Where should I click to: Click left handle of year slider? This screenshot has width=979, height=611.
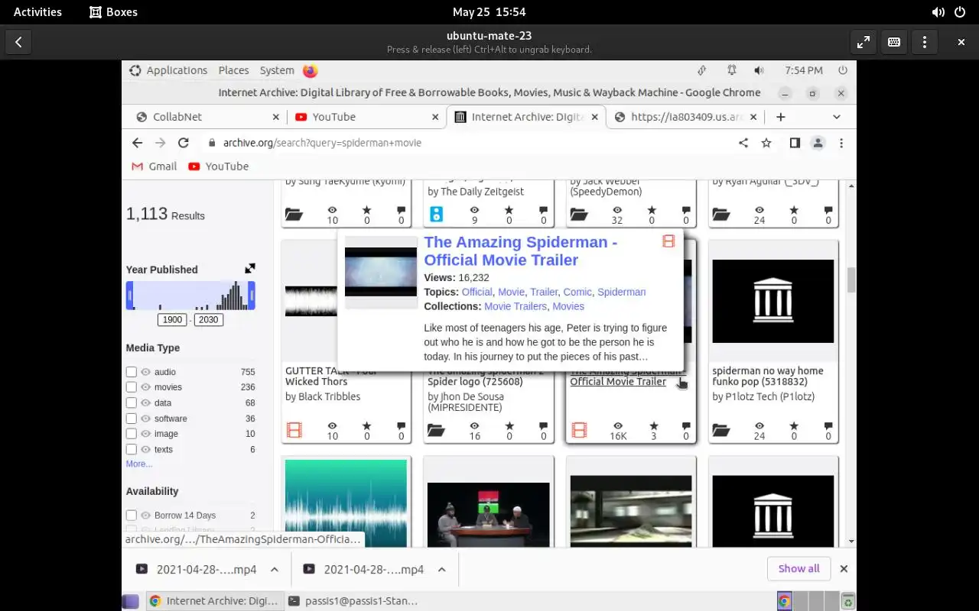130,296
